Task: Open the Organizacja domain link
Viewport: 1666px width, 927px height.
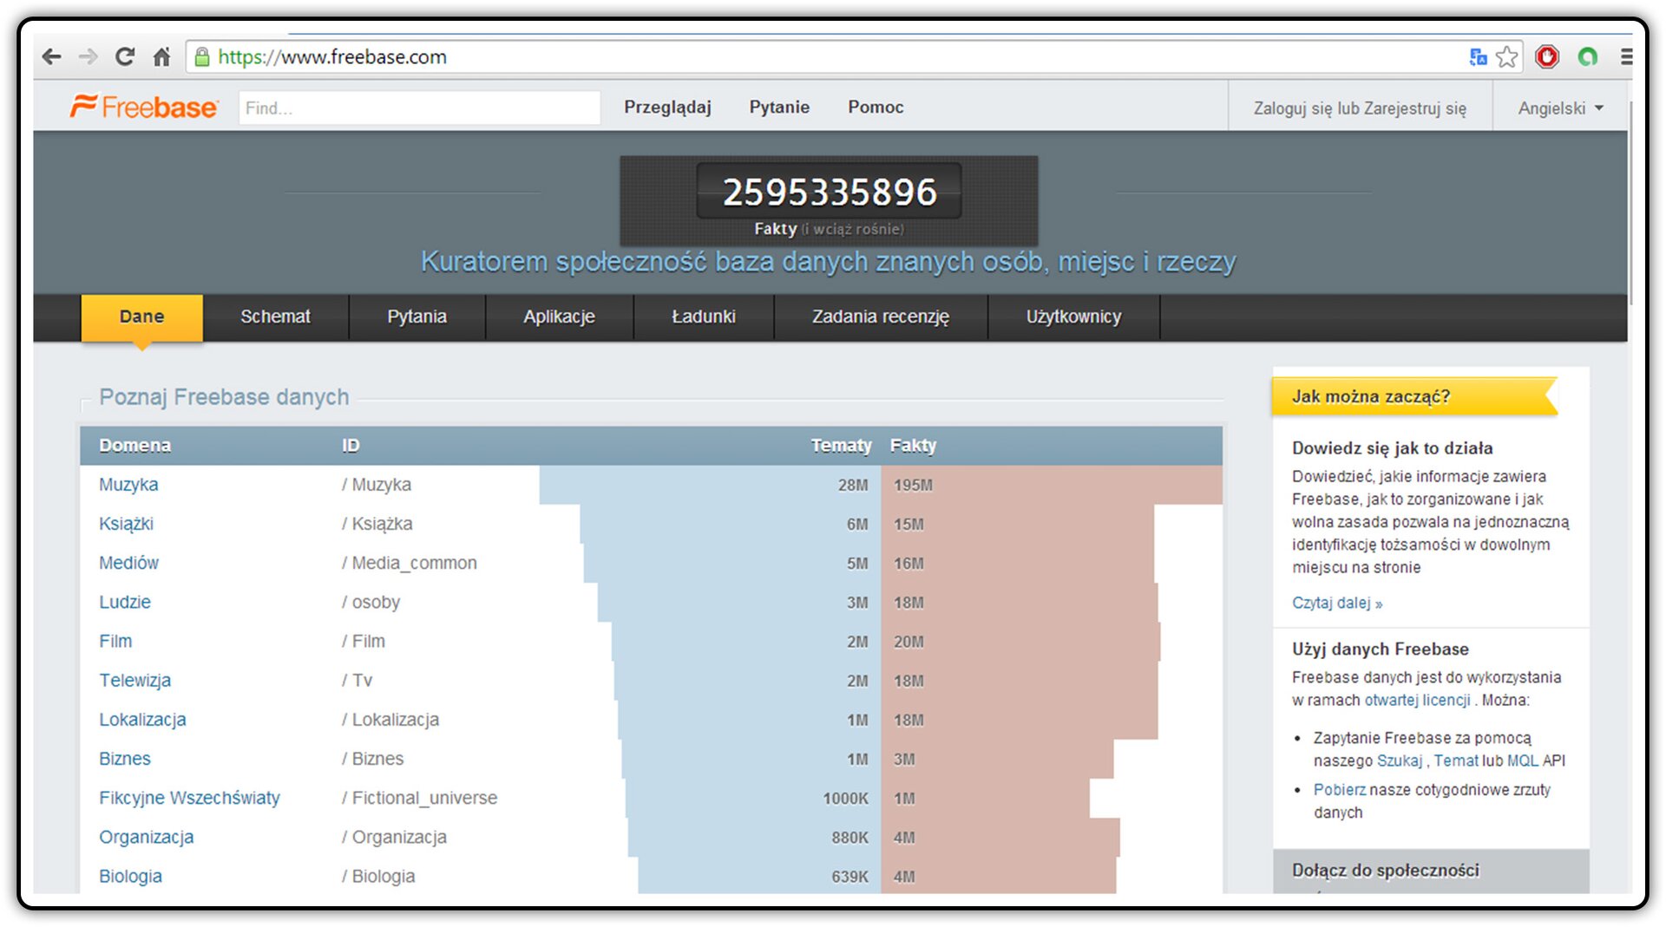Action: click(146, 837)
